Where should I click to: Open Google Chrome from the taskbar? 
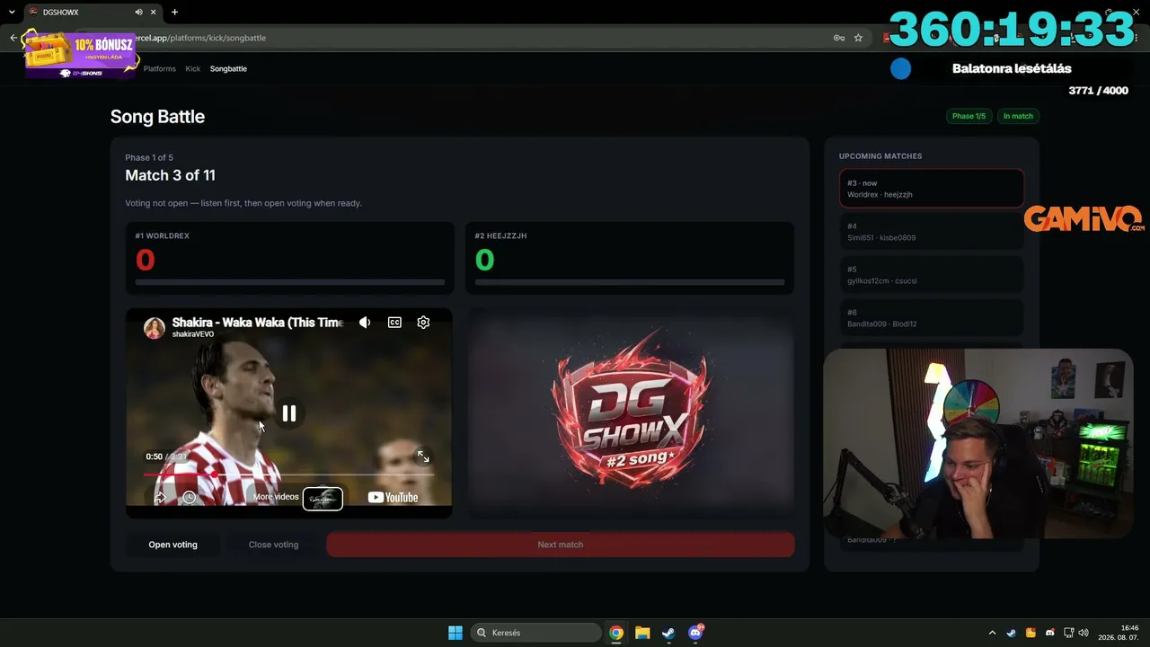(616, 633)
